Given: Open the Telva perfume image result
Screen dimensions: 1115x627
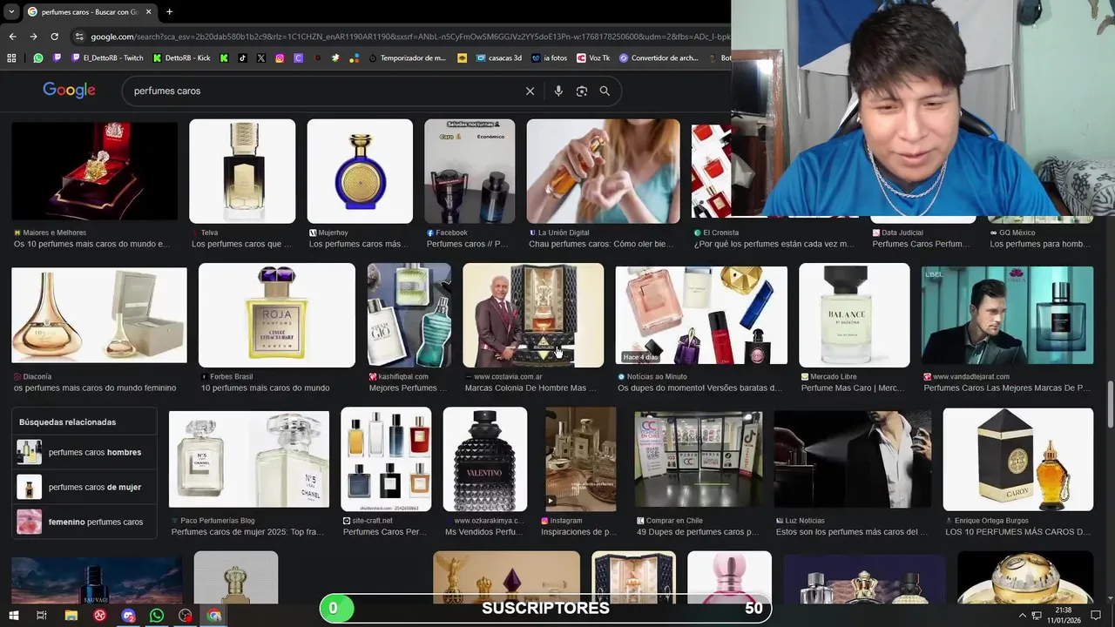Looking at the screenshot, I should point(242,171).
